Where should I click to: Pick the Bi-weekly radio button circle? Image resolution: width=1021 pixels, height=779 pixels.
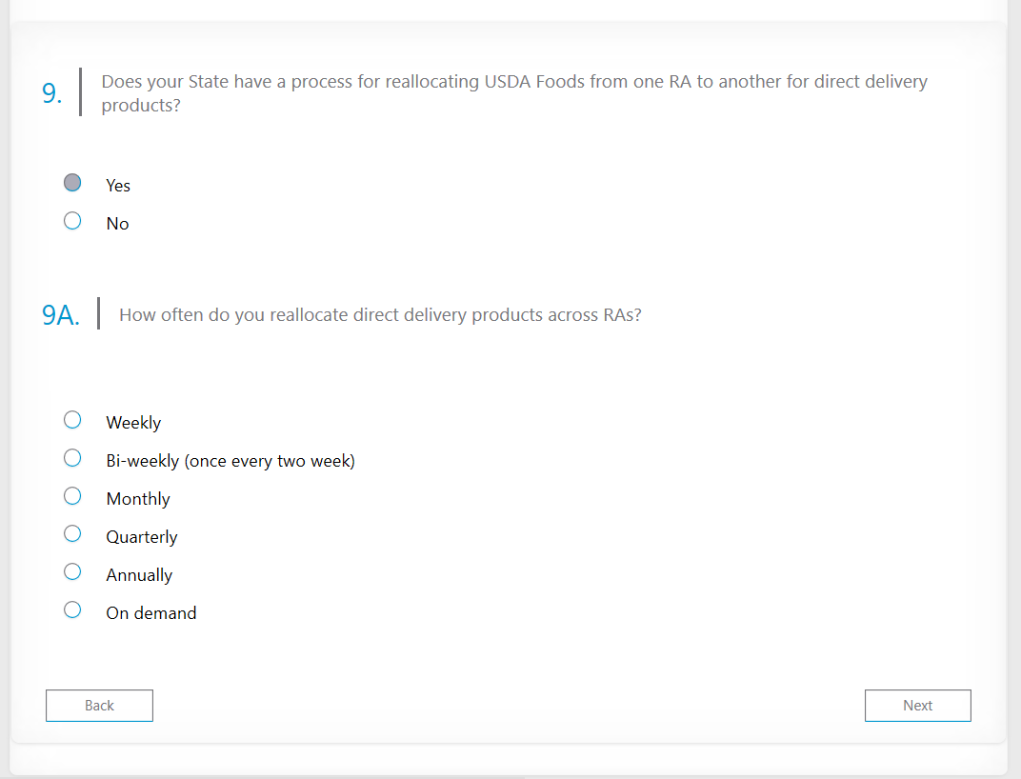click(72, 458)
